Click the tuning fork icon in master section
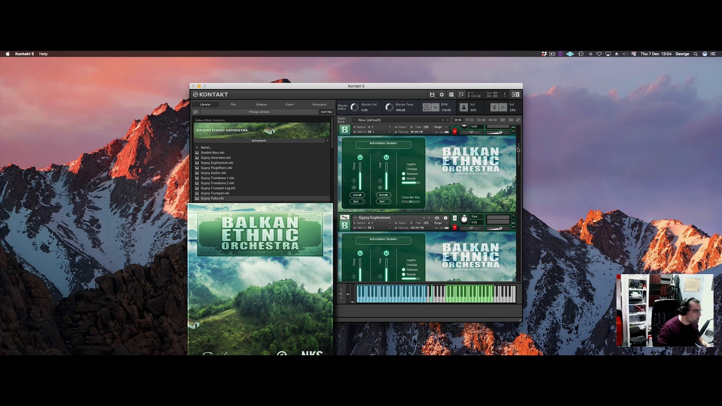 pos(494,107)
